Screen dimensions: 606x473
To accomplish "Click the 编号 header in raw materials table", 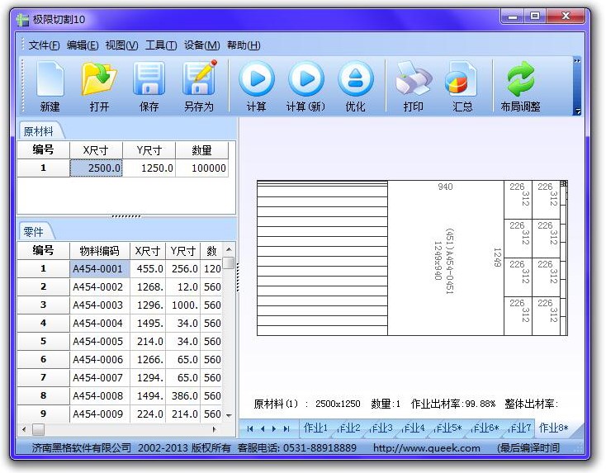I will [x=43, y=150].
